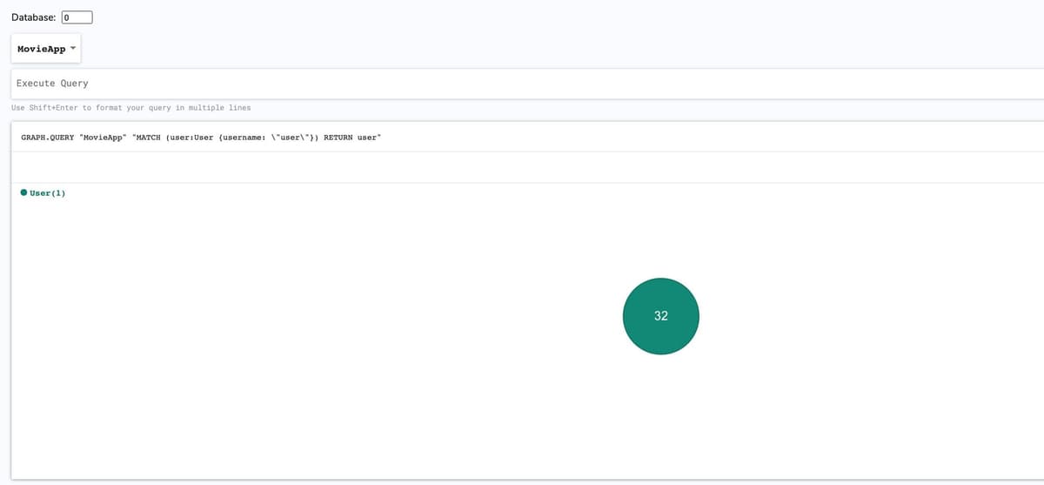
Task: Focus the Database number field
Action: pyautogui.click(x=77, y=17)
